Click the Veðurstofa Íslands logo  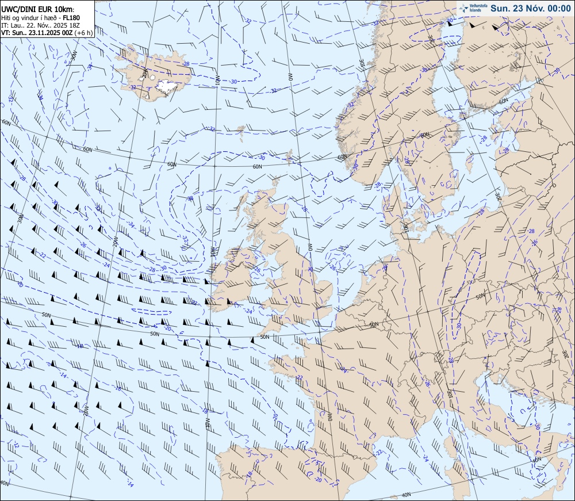[x=473, y=9]
